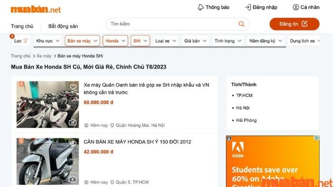Filter by Hà Nội in Tỉnh/Thành

coord(243,108)
